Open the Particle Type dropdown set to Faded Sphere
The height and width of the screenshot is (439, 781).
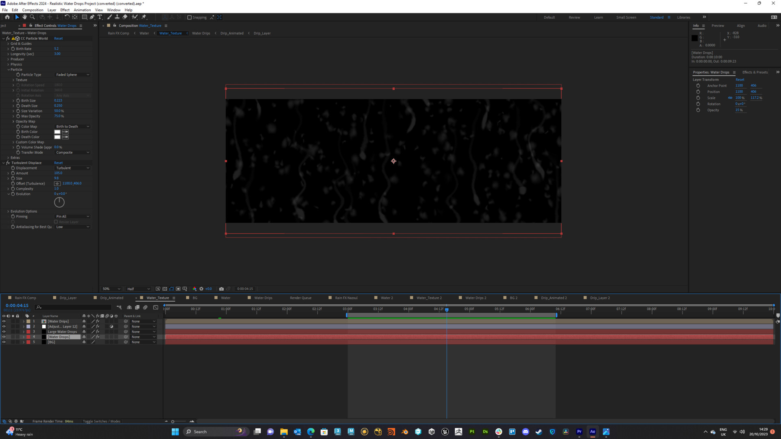point(72,74)
